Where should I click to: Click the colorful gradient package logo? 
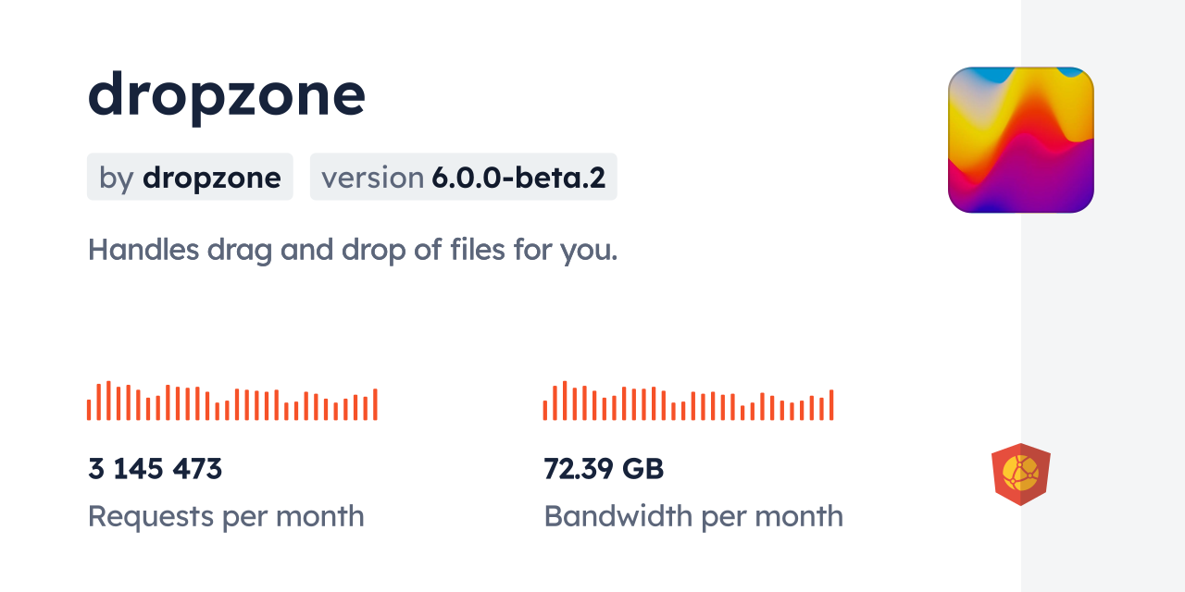[x=1020, y=140]
